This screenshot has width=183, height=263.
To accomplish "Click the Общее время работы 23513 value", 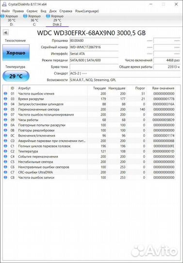I will pyautogui.click(x=167, y=67).
